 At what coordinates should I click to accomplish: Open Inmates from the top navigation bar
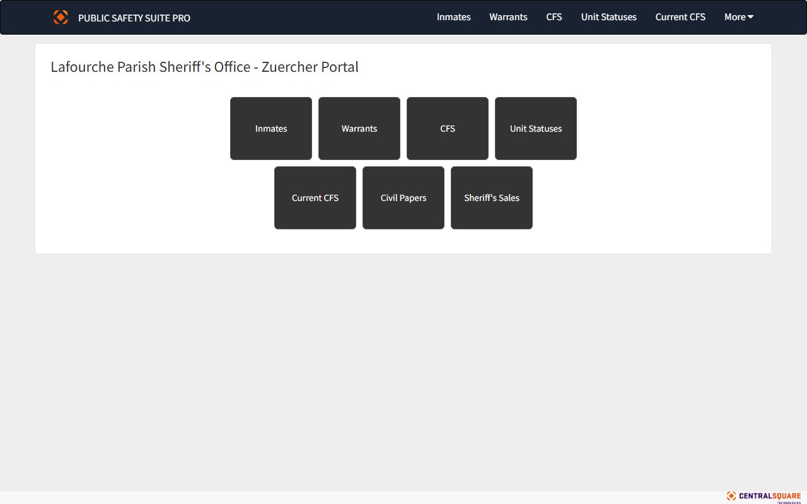[x=453, y=17]
